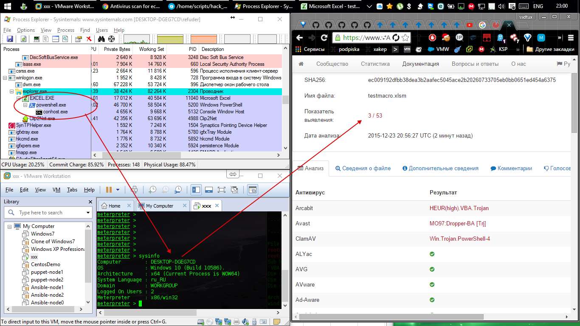
Task: Open Комментарии tab on VirusTotal
Action: (x=511, y=168)
